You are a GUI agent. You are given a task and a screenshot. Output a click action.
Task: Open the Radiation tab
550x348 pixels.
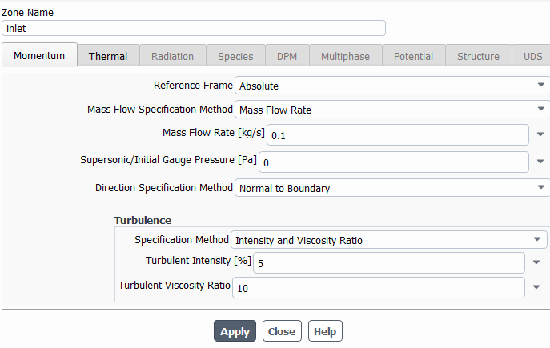tap(173, 56)
